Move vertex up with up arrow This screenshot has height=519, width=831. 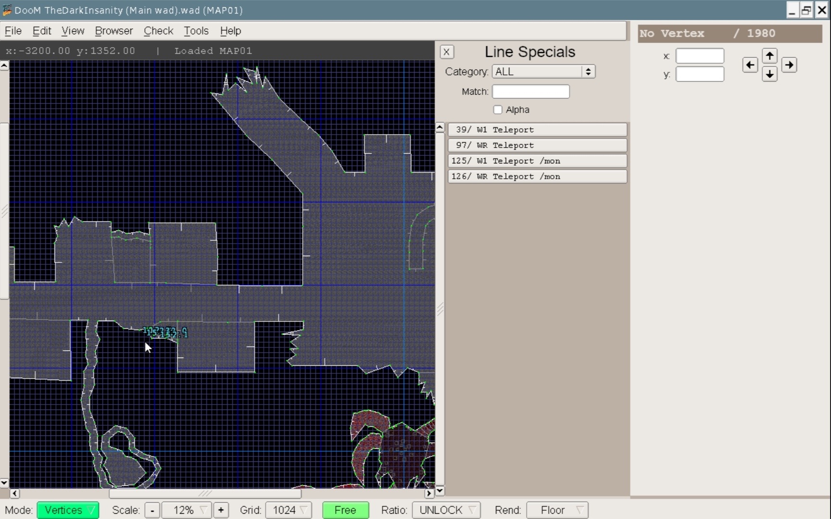[x=769, y=56]
